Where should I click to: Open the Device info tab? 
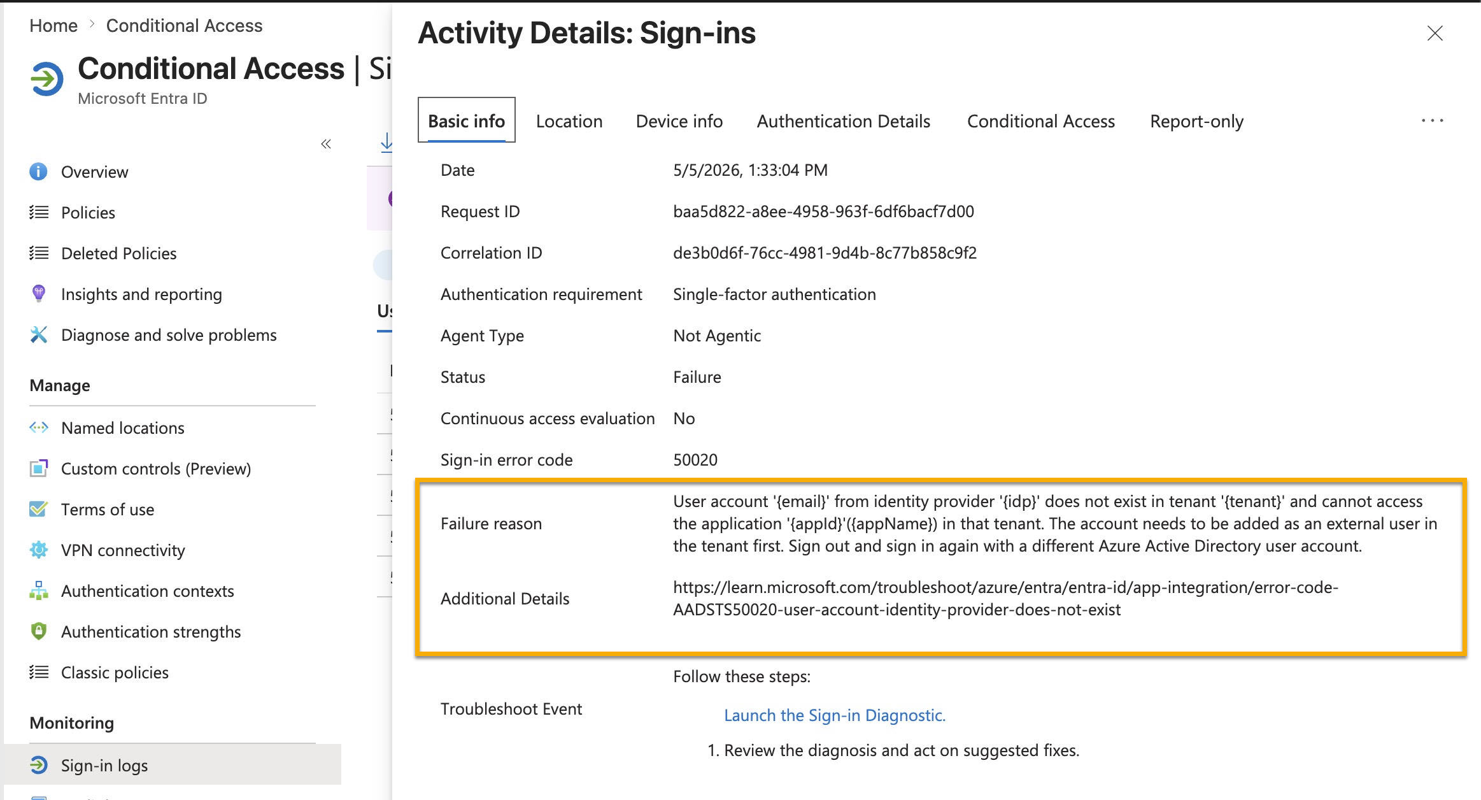coord(679,121)
